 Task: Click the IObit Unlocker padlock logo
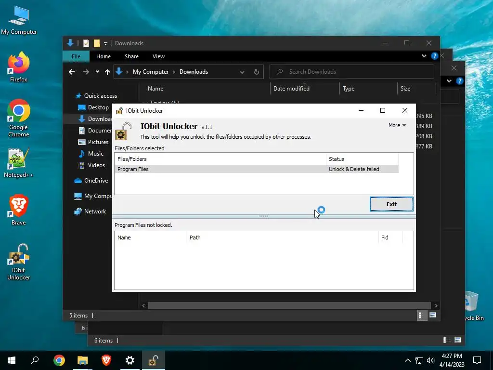(123, 132)
